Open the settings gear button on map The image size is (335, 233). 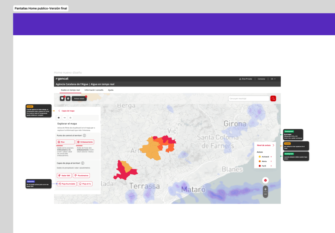click(68, 99)
